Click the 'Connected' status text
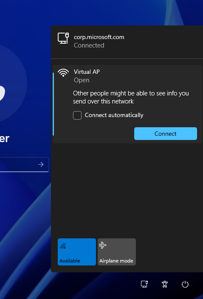 (x=89, y=45)
